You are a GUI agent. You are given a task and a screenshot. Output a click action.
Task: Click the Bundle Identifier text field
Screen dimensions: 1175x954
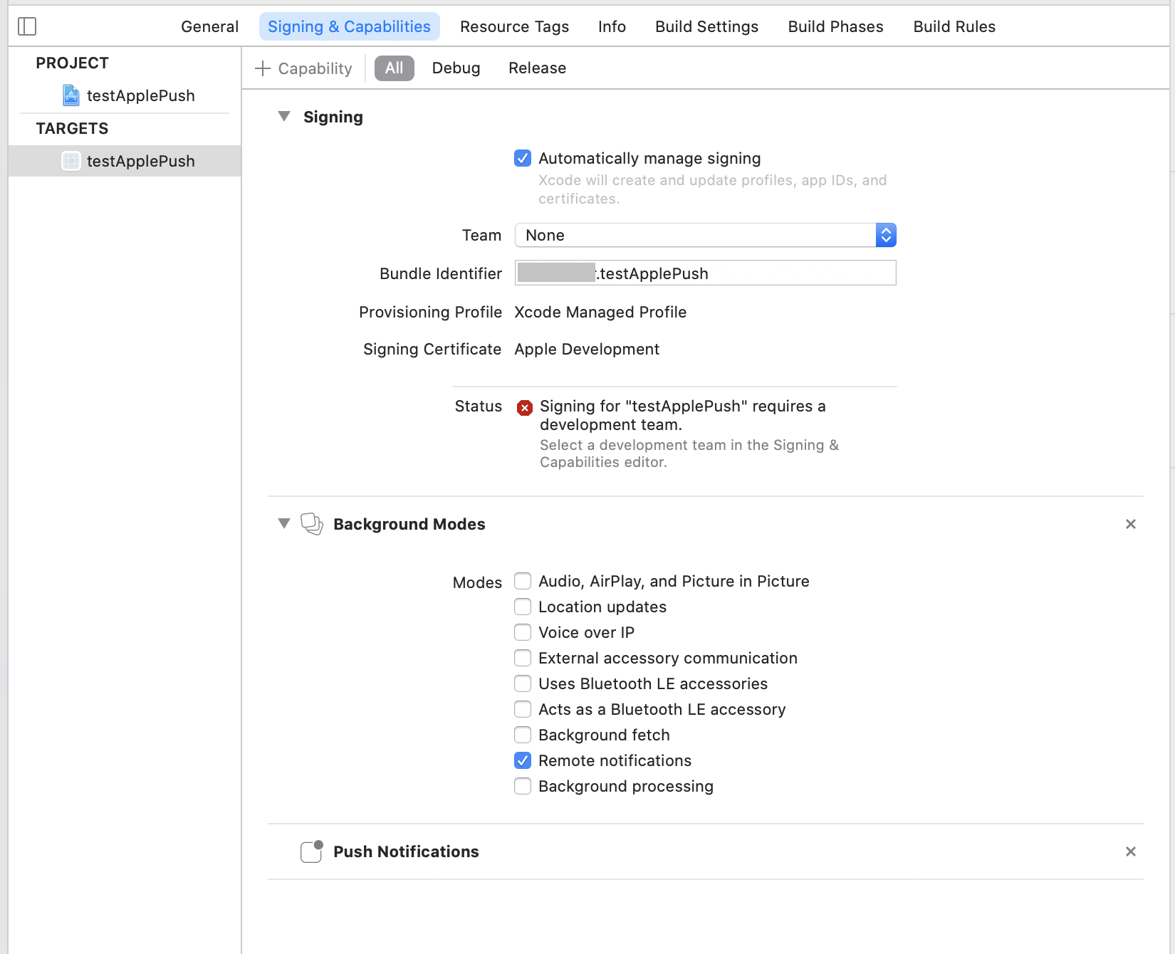coord(705,273)
